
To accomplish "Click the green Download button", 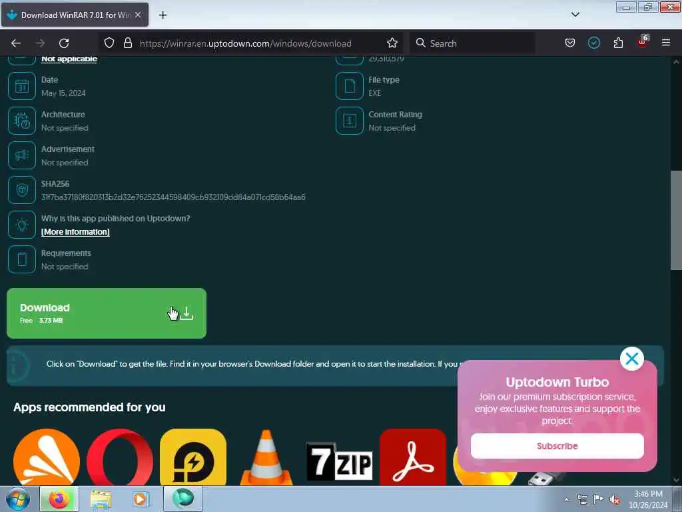I will [x=107, y=313].
